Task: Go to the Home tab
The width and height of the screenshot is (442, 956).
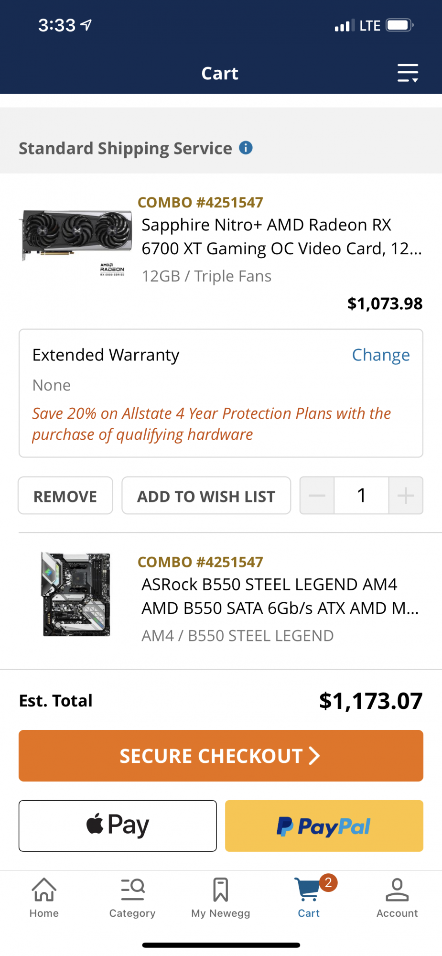Action: click(x=44, y=898)
